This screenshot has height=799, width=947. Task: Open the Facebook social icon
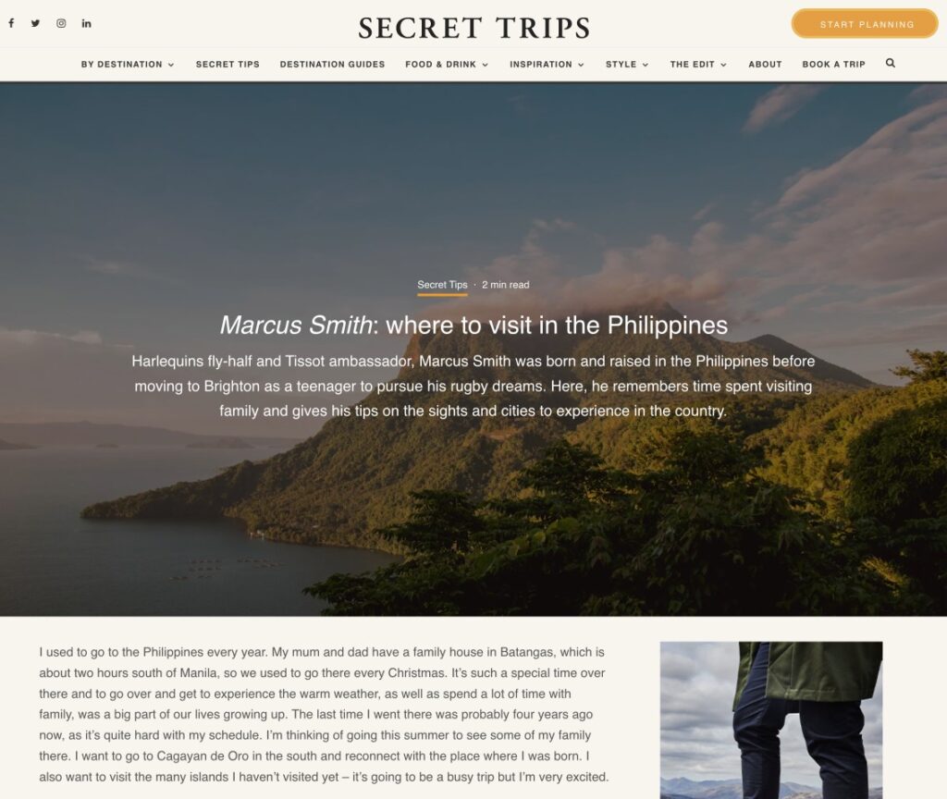pos(11,23)
